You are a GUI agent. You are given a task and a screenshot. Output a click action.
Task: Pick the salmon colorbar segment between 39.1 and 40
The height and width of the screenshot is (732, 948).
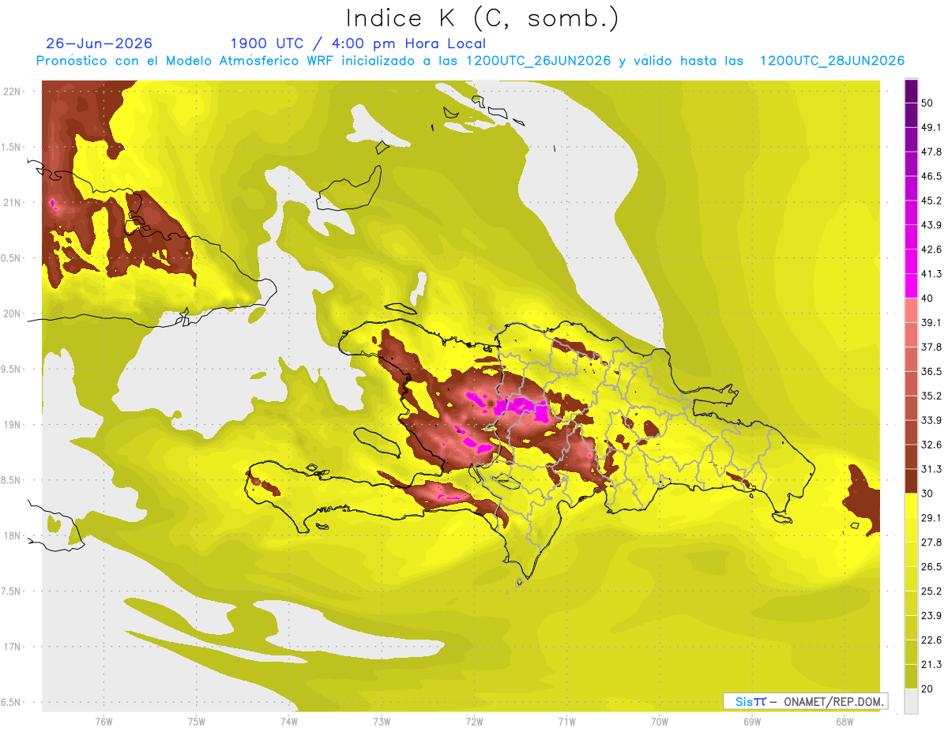click(x=911, y=310)
